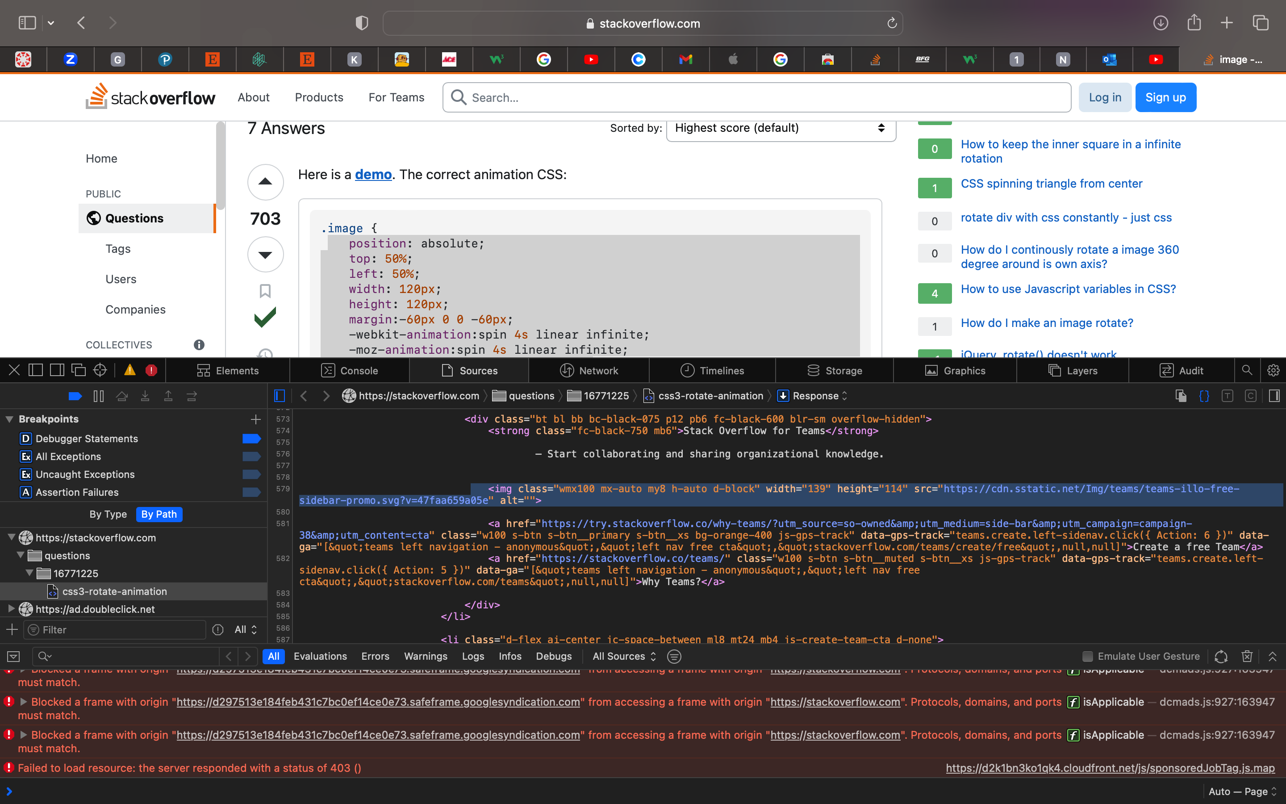Click pretty print curly braces icon
The width and height of the screenshot is (1286, 804).
[1204, 396]
